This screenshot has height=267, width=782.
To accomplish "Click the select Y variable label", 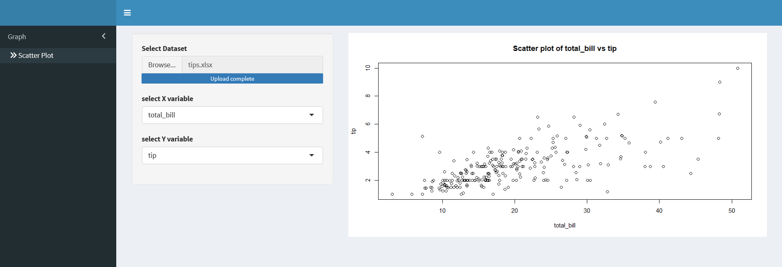I will click(x=167, y=139).
